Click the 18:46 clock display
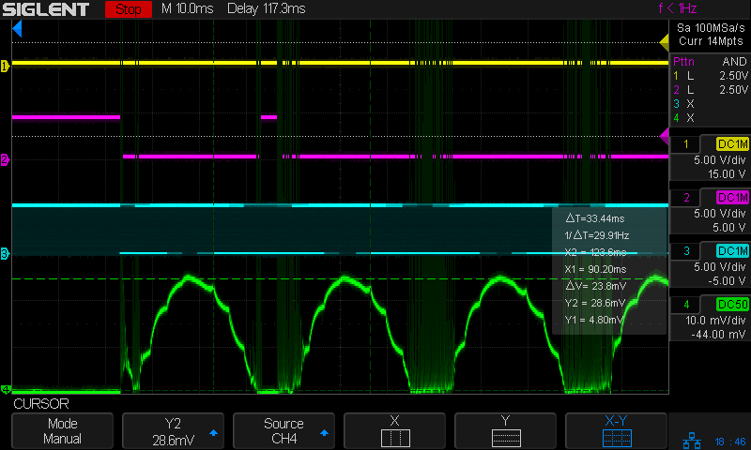 click(x=730, y=442)
